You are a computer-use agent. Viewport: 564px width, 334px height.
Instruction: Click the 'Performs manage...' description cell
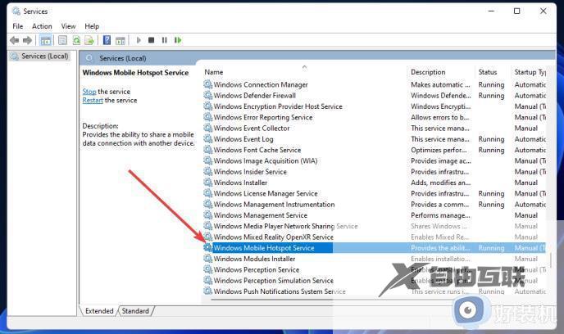click(x=440, y=215)
